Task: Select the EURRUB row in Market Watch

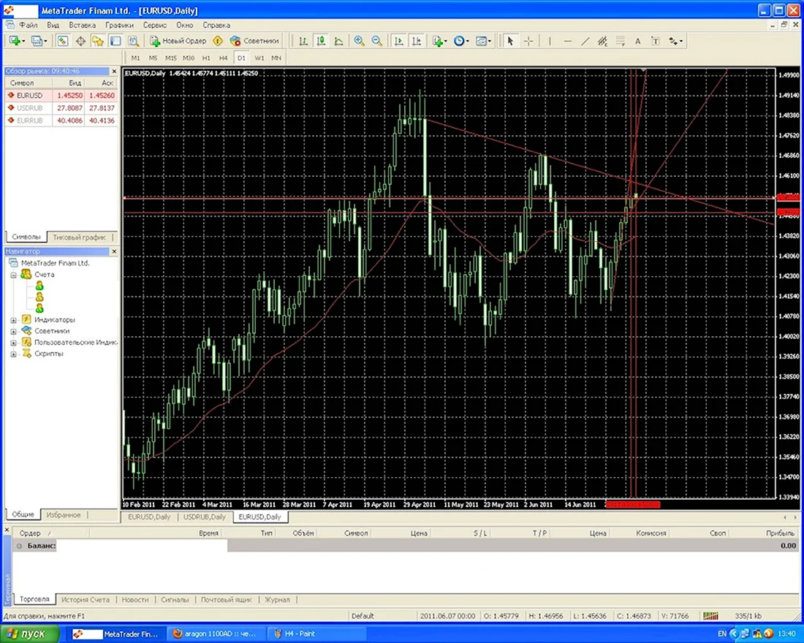Action: point(61,121)
